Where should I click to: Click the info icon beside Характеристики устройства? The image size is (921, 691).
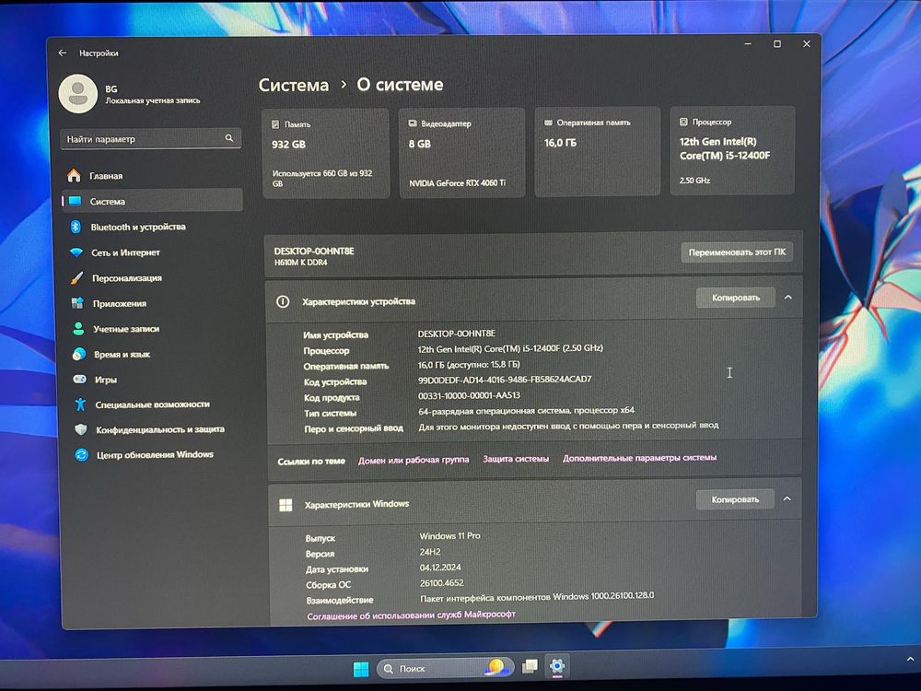point(283,302)
